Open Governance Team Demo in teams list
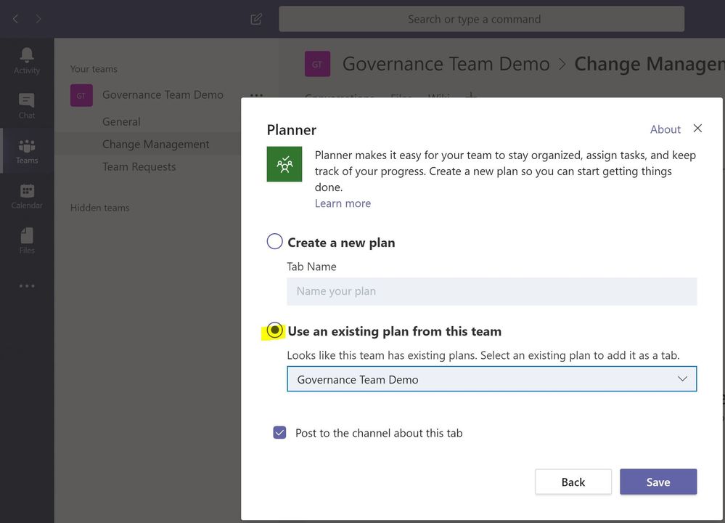725x523 pixels. click(x=163, y=94)
